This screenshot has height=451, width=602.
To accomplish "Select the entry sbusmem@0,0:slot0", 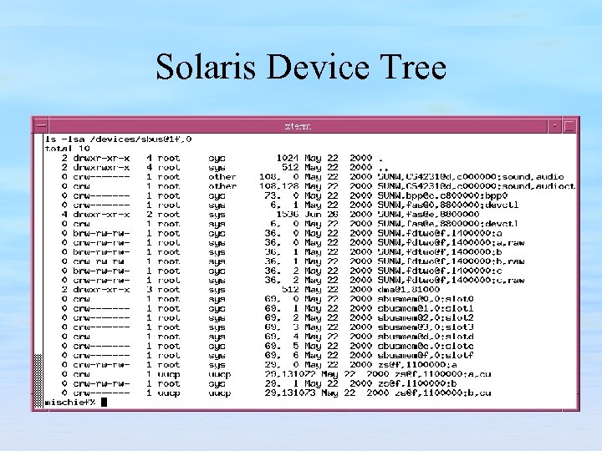I will [x=426, y=299].
